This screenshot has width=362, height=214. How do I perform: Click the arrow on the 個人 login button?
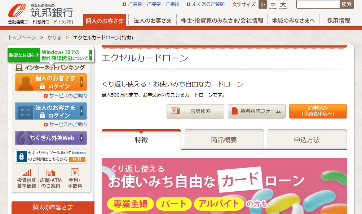point(81,82)
